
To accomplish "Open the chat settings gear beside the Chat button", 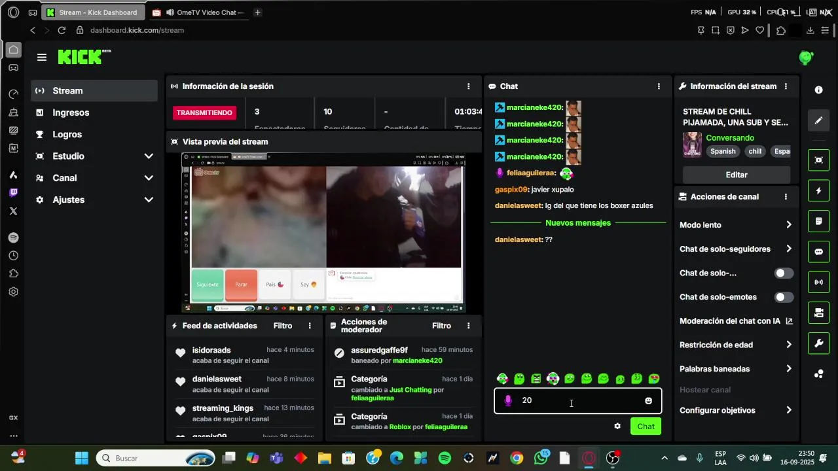I will (x=617, y=427).
